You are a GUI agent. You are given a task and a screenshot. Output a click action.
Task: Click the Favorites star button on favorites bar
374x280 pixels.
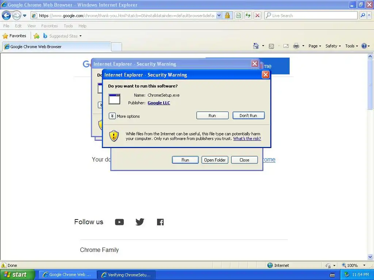coord(14,36)
